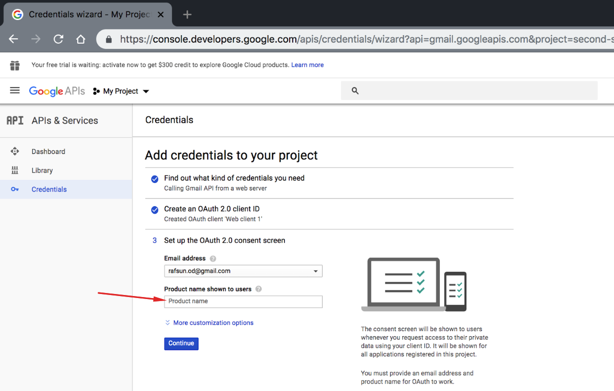This screenshot has width=614, height=391.
Task: Open 'Create an OAuth 2.0 client ID' step
Action: (x=212, y=209)
